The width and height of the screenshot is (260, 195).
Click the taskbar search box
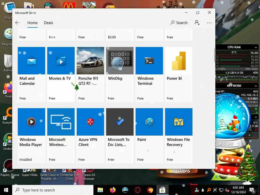tap(53, 190)
